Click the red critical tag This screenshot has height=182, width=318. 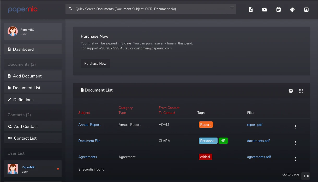[205, 157]
